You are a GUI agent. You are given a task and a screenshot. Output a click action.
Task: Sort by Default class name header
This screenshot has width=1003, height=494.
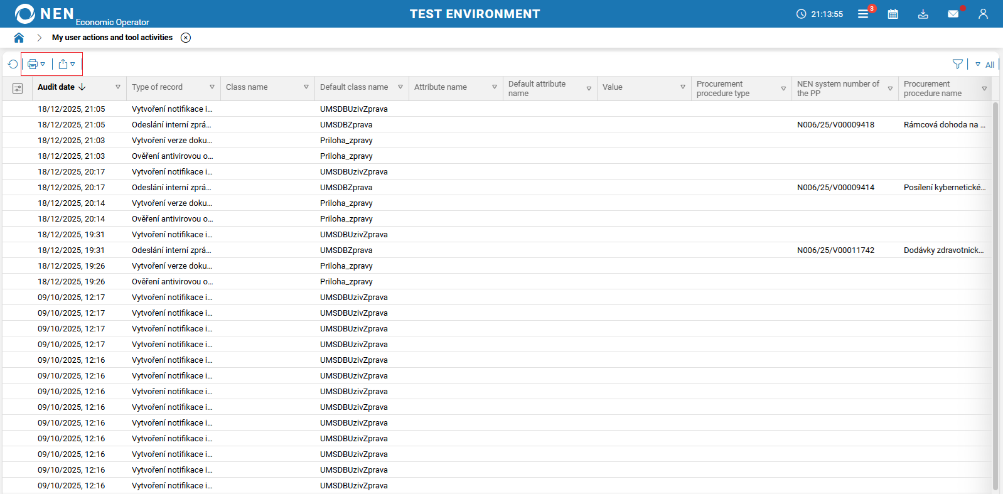point(354,87)
